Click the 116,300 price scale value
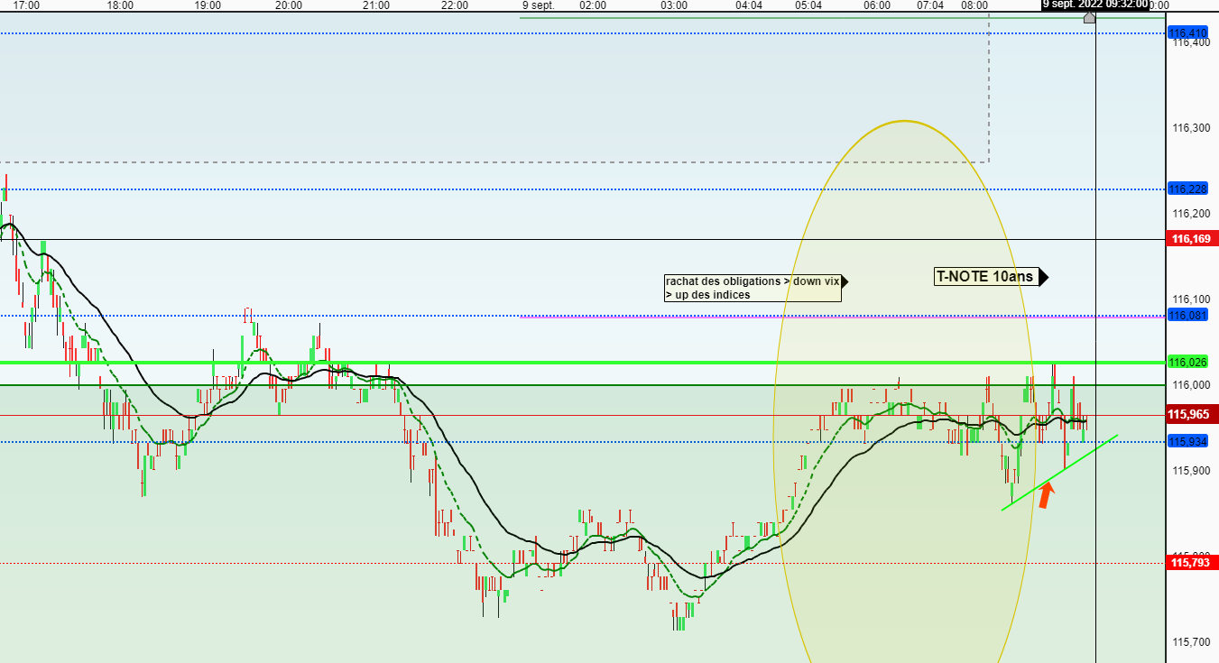The image size is (1219, 663). [x=1190, y=129]
